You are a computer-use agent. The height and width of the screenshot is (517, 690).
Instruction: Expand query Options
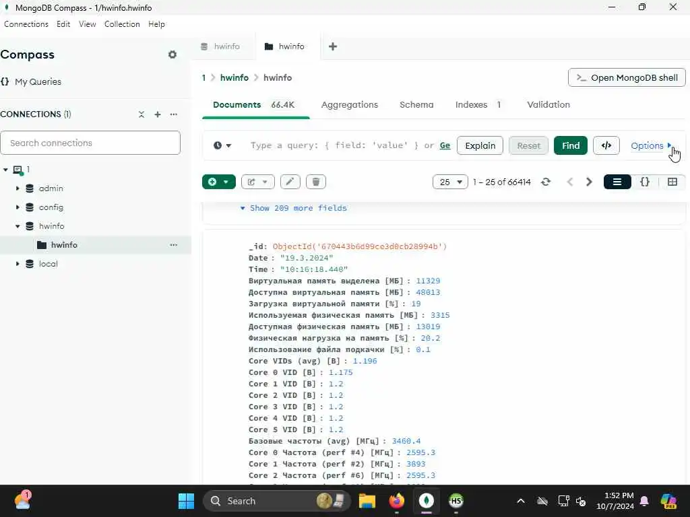pos(651,145)
